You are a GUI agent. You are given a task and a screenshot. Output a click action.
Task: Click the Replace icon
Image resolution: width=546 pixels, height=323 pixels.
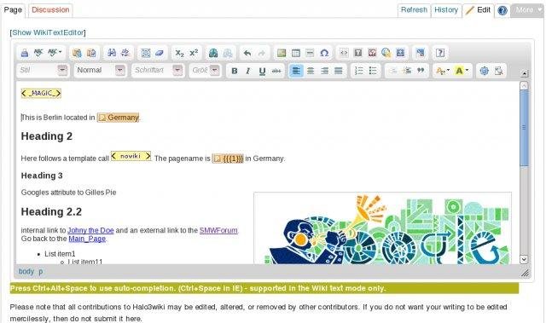(x=125, y=53)
